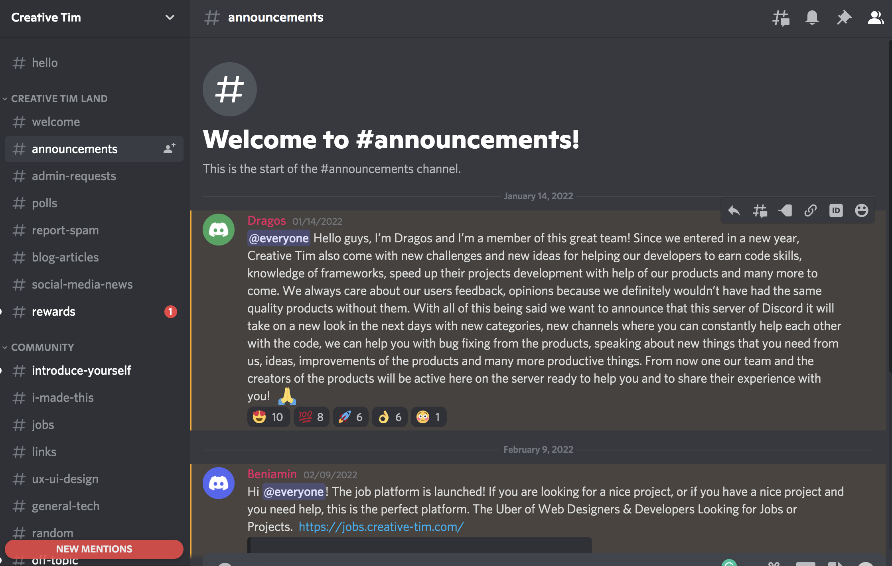Copy message link chain icon
The height and width of the screenshot is (566, 892).
point(810,210)
